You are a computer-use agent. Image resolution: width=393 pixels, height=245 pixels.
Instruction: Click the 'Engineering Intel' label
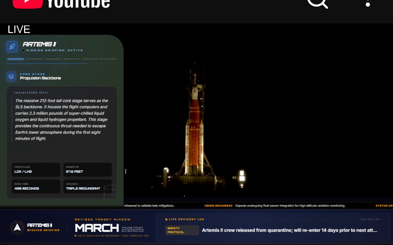(x=31, y=93)
